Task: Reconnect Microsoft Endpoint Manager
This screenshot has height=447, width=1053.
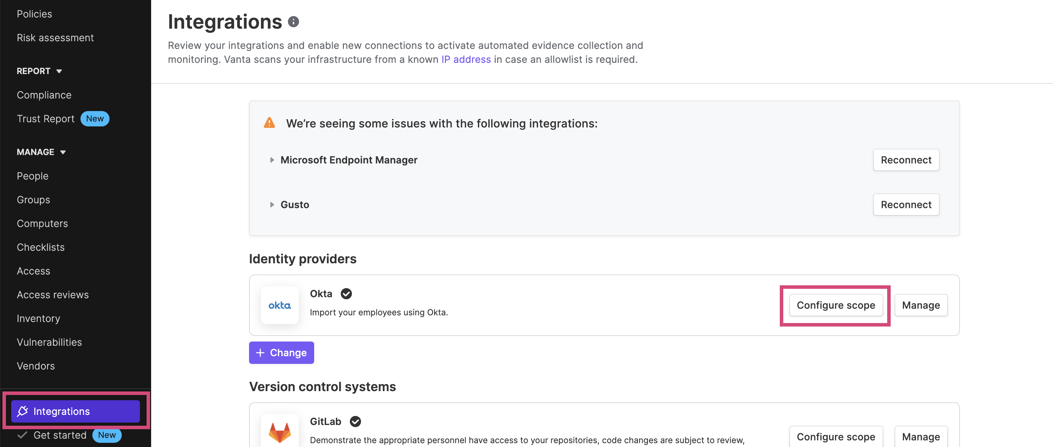Action: 906,160
